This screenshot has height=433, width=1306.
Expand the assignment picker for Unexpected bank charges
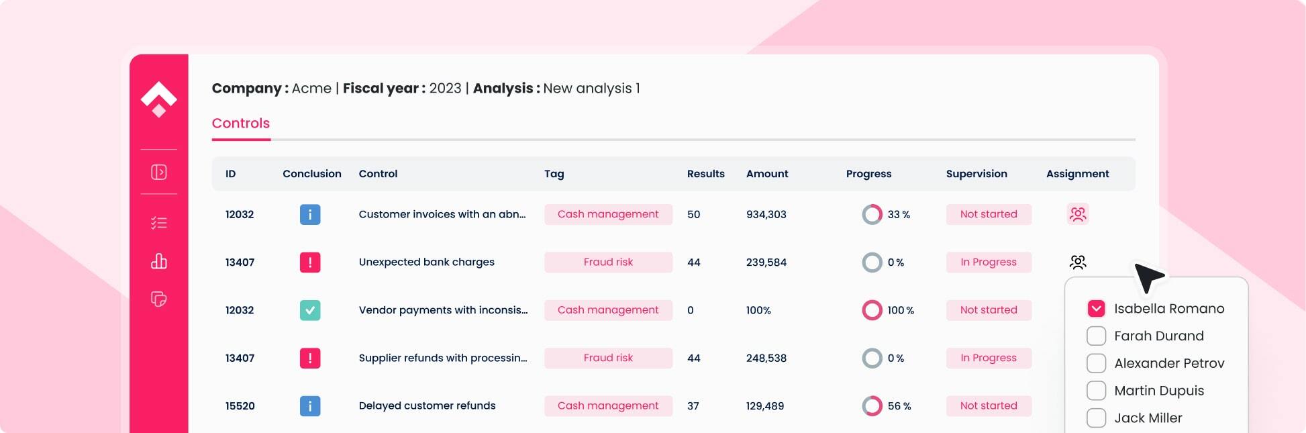(x=1077, y=262)
